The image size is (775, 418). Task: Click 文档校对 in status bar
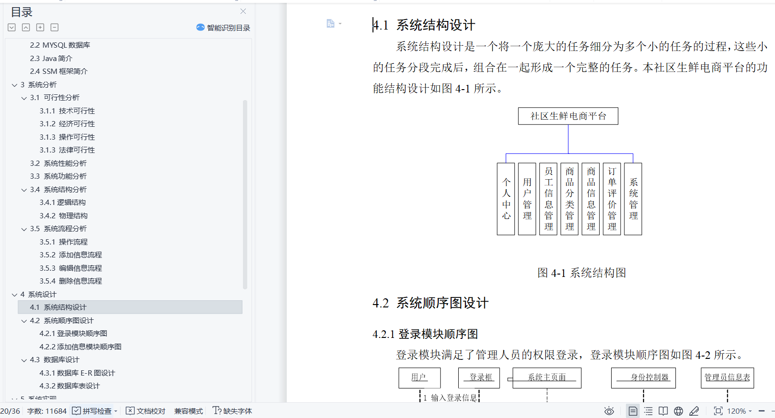tap(146, 411)
